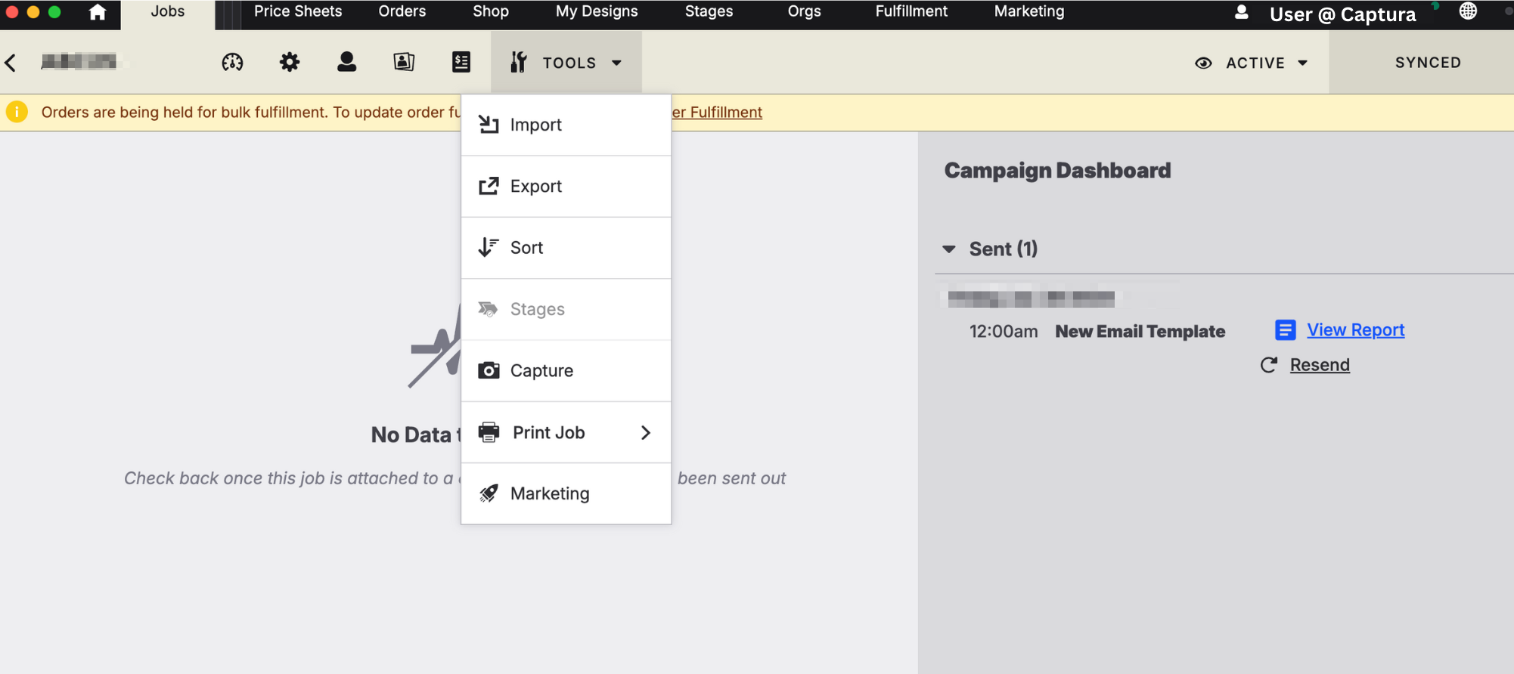Screen dimensions: 1514x674
Task: Go to the home icon
Action: 98,12
